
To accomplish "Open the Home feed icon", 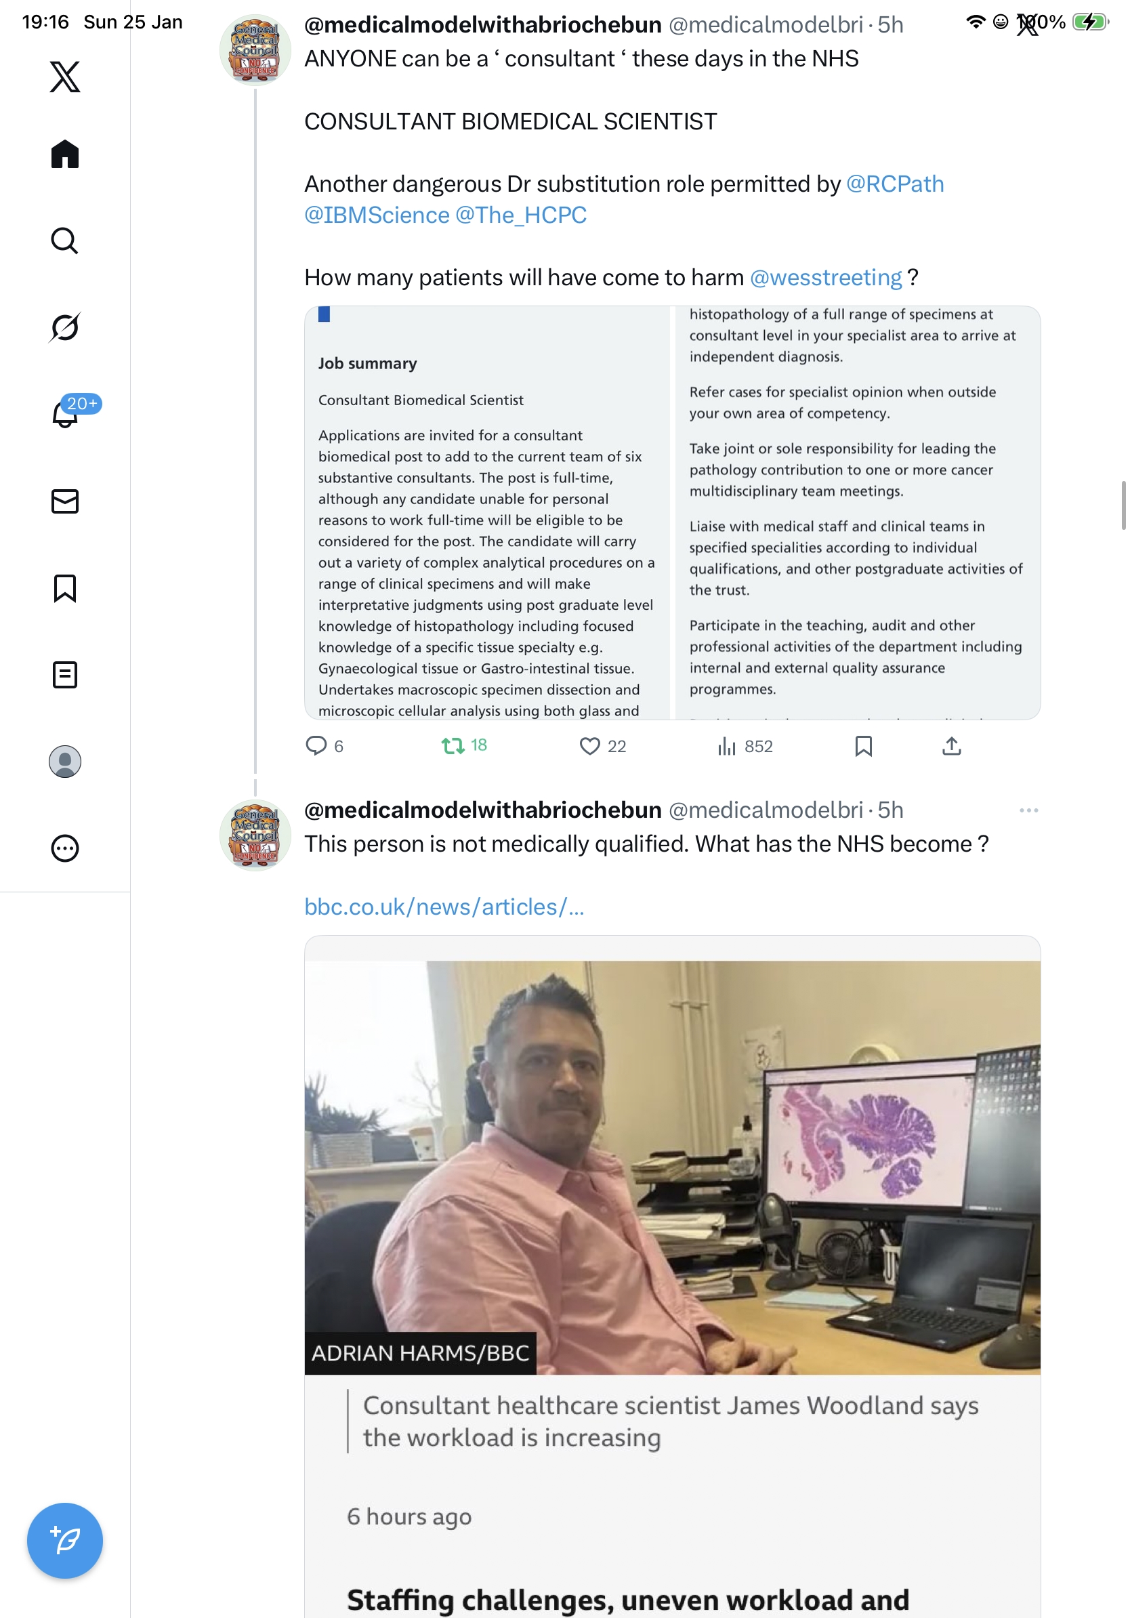I will point(65,154).
